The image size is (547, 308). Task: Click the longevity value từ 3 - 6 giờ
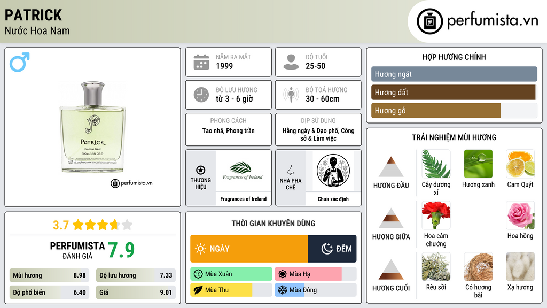click(x=235, y=99)
